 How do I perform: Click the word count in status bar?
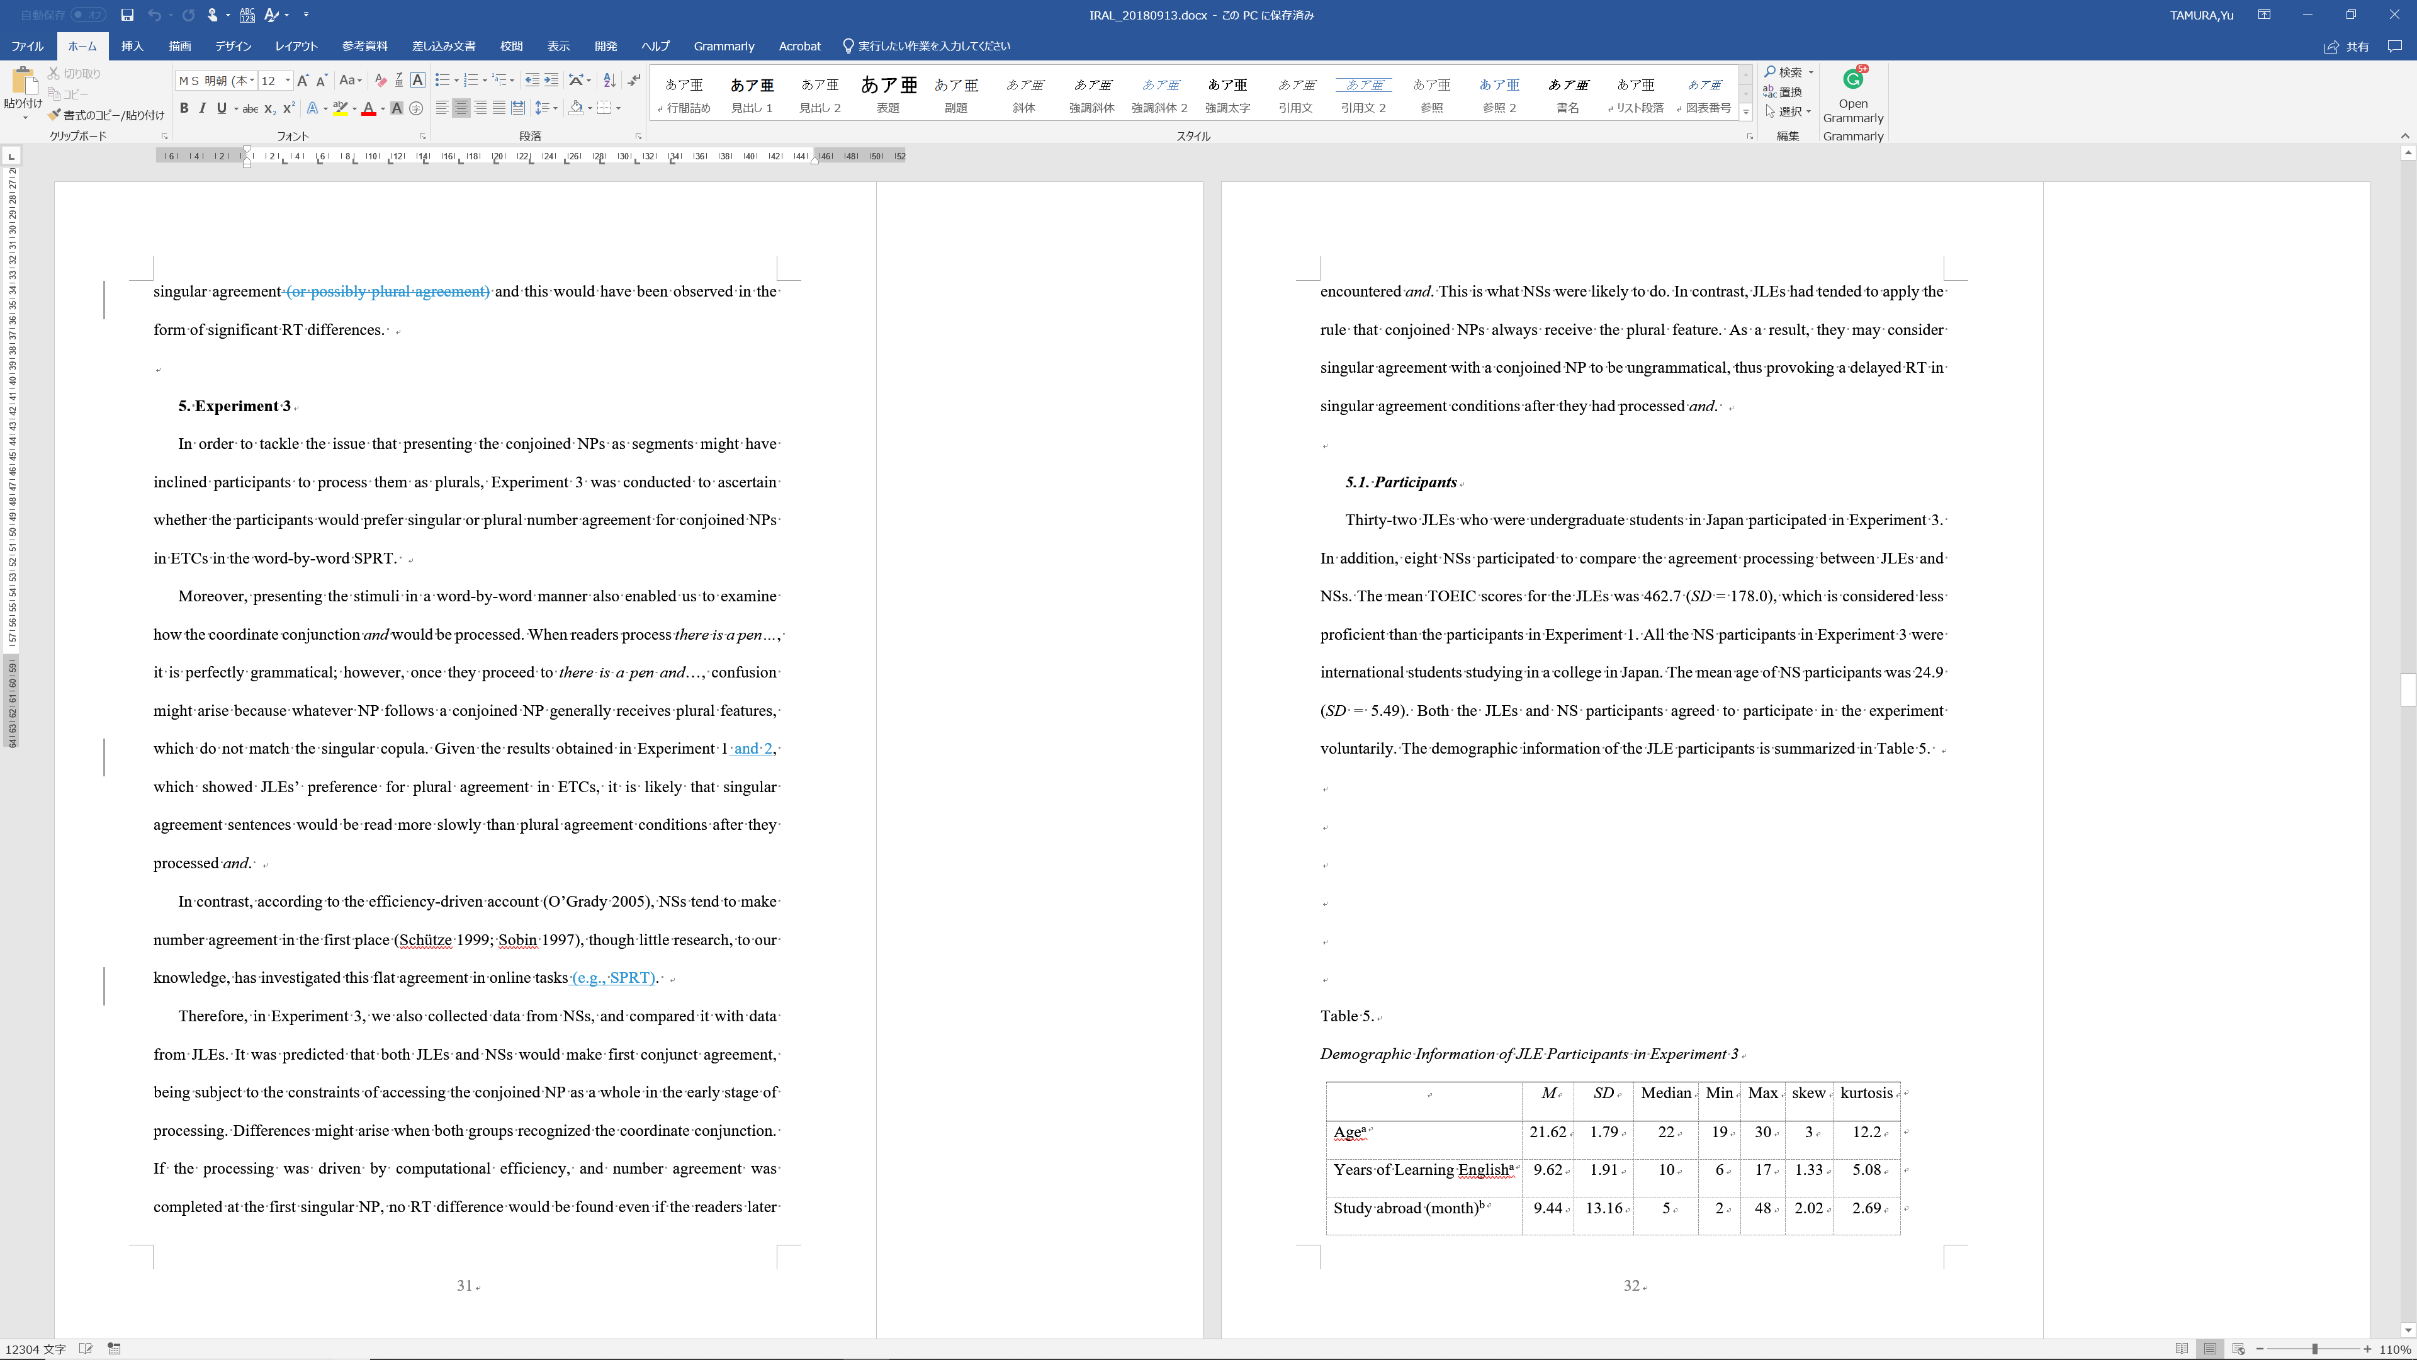(x=36, y=1349)
